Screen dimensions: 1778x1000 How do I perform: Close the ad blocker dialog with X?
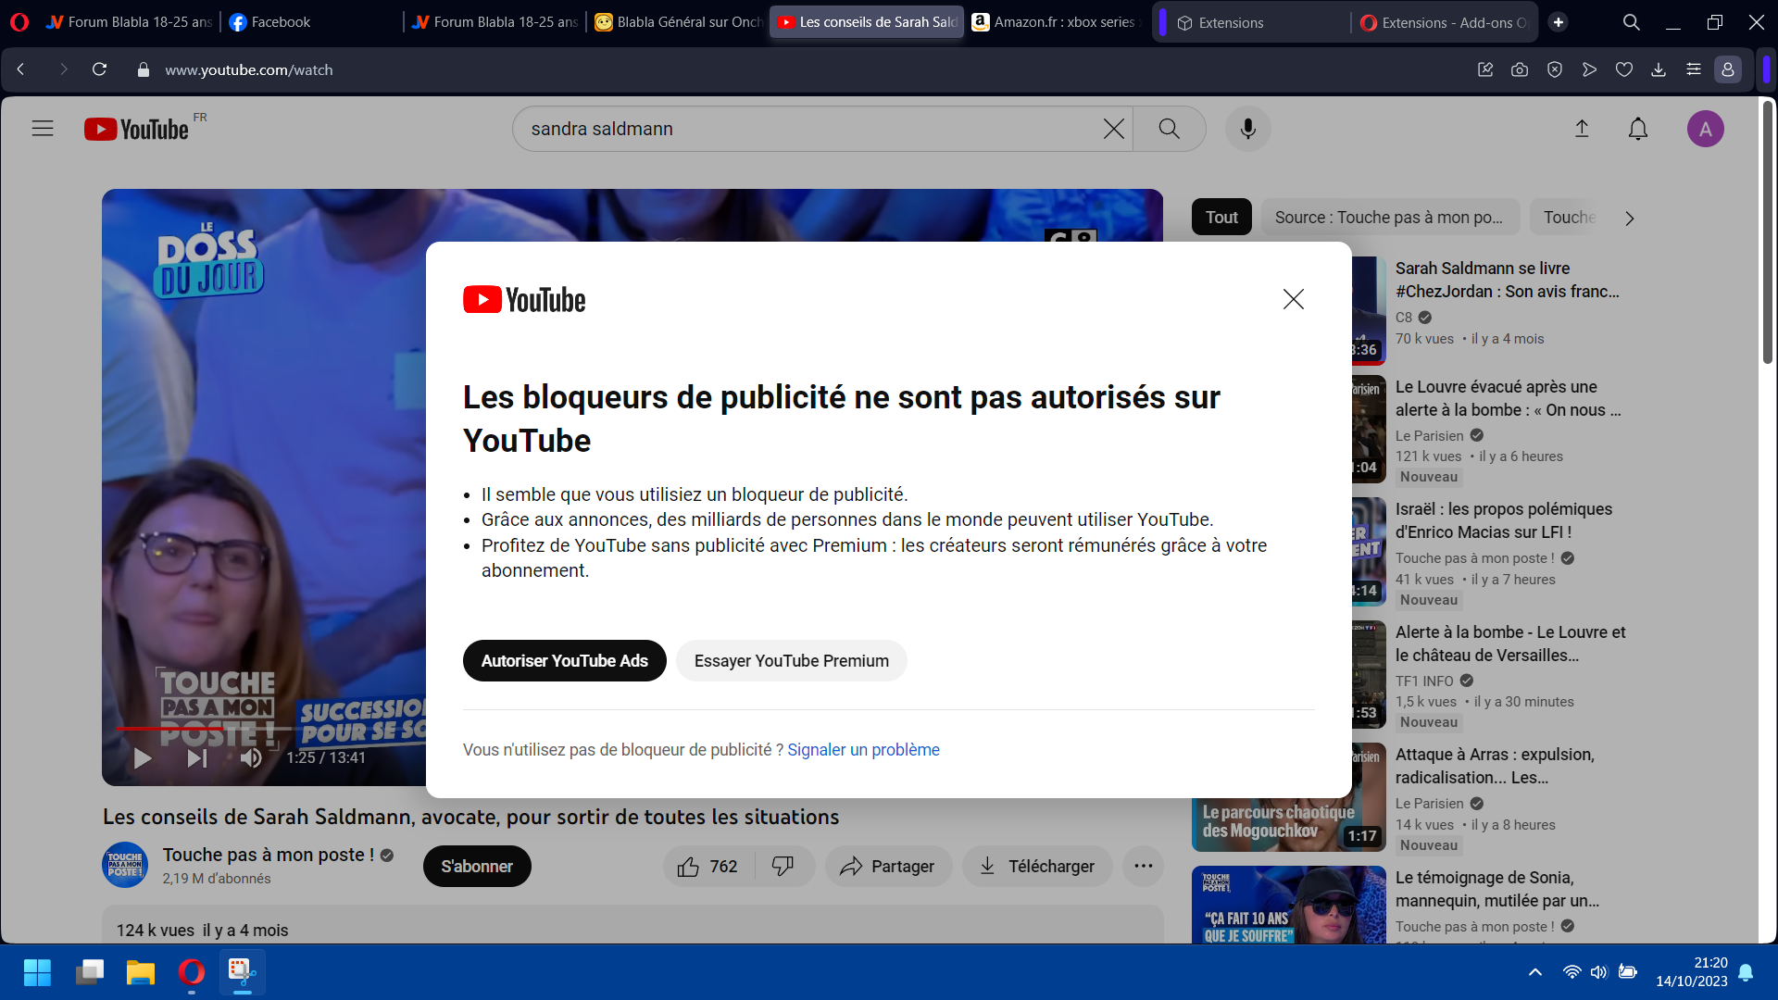(x=1294, y=299)
